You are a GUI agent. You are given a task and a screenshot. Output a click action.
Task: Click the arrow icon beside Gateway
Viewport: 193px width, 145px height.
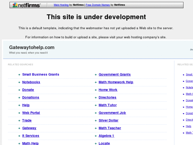(19, 128)
